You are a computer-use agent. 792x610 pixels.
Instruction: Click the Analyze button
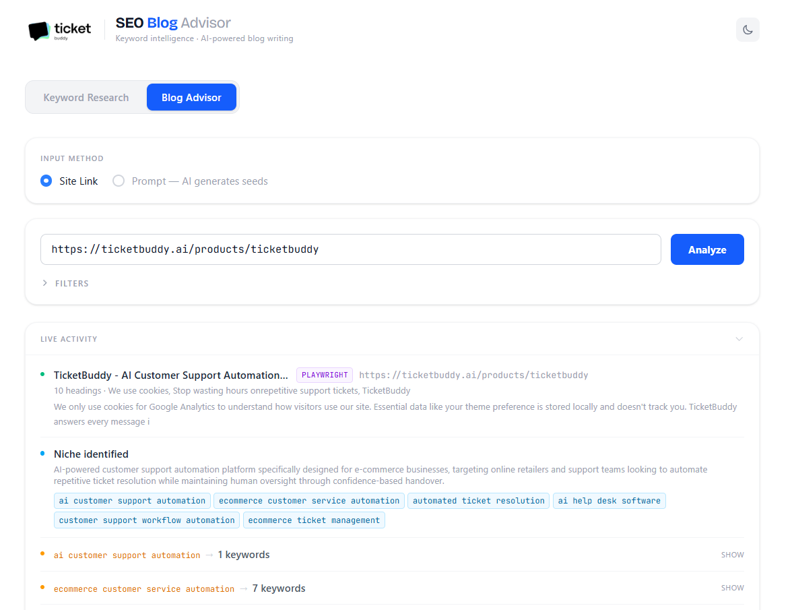[707, 249]
